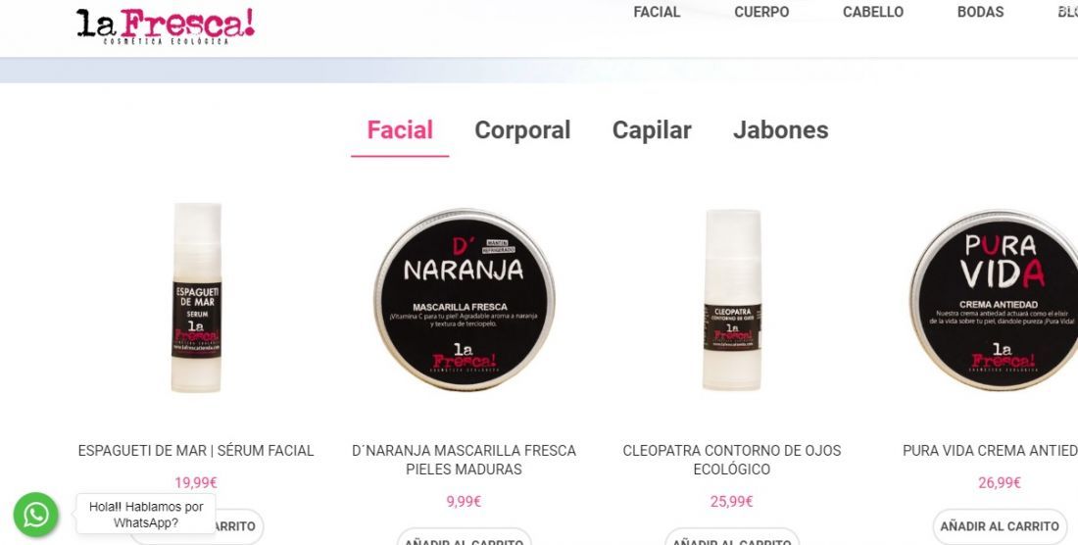Switch to the Jabones tab

click(x=780, y=130)
